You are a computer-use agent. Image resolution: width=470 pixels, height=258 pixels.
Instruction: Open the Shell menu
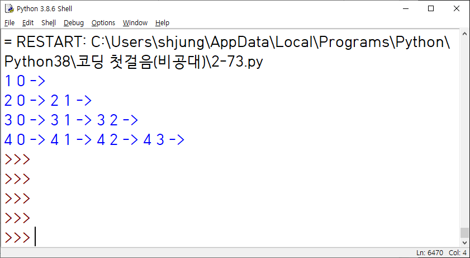(x=49, y=23)
